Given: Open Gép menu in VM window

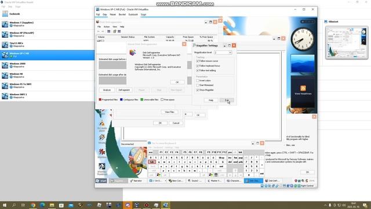Looking at the screenshot, I should coord(105,15).
